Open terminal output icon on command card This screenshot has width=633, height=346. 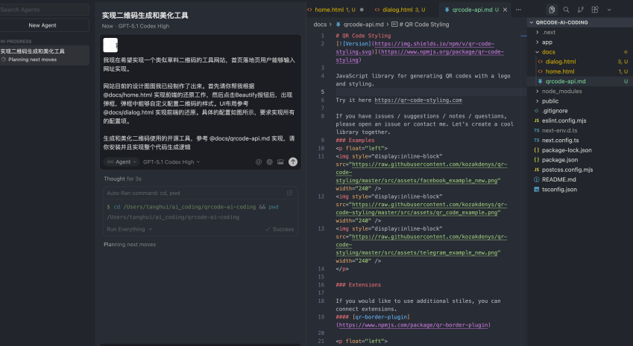click(290, 193)
